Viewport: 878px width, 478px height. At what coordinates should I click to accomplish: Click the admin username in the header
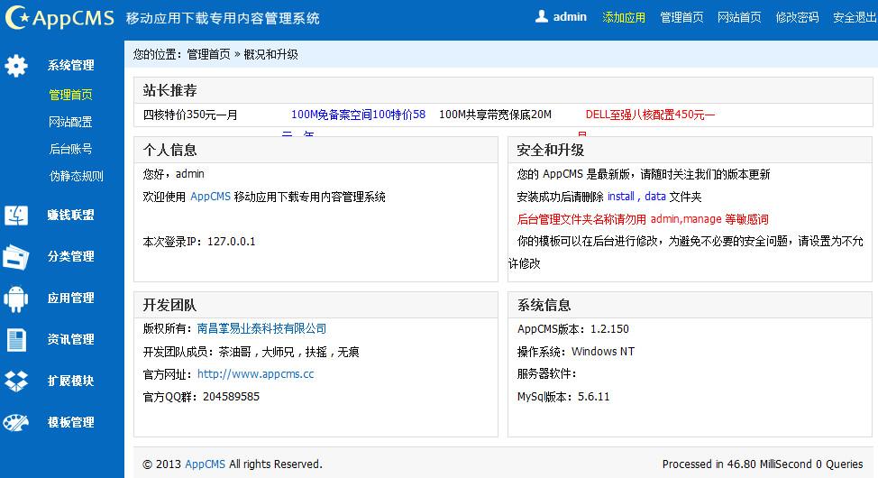coord(570,17)
